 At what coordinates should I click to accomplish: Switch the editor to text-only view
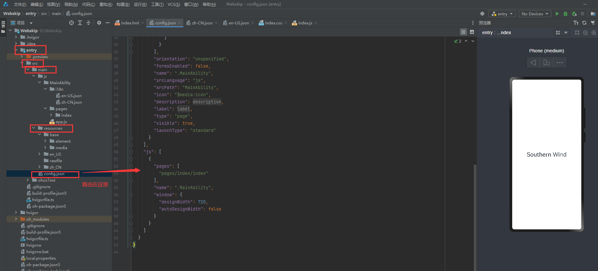point(463,32)
